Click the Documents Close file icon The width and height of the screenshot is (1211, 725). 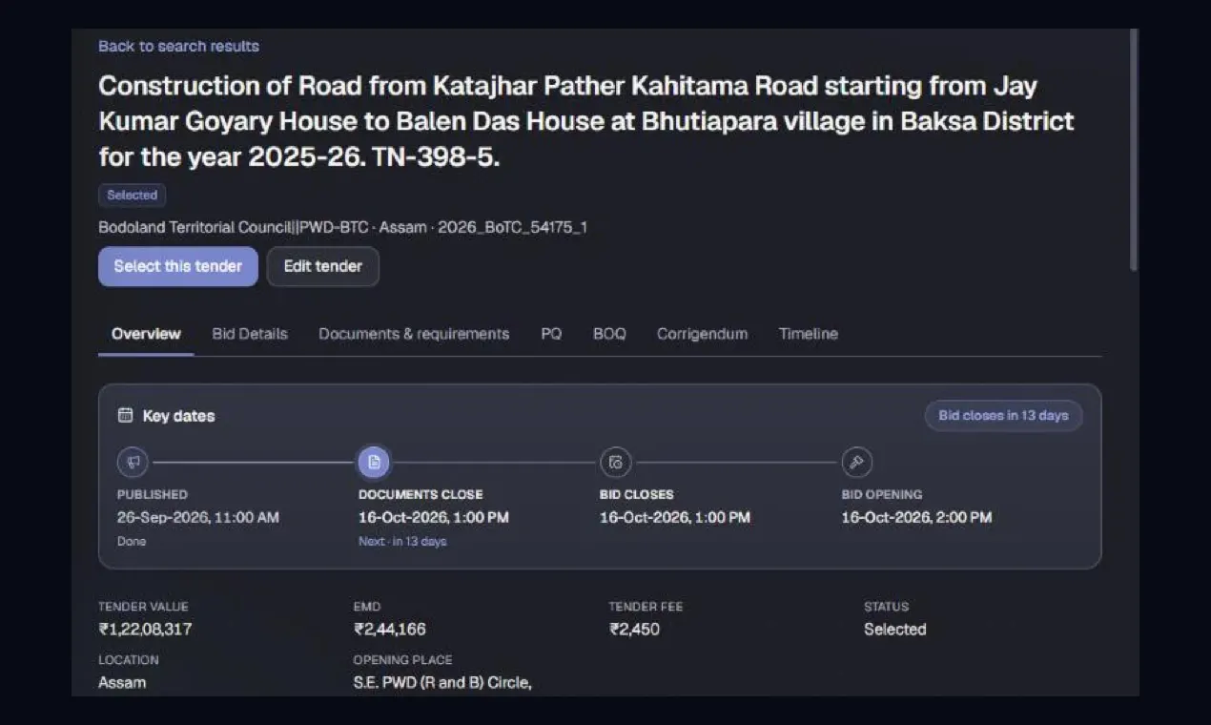tap(374, 463)
